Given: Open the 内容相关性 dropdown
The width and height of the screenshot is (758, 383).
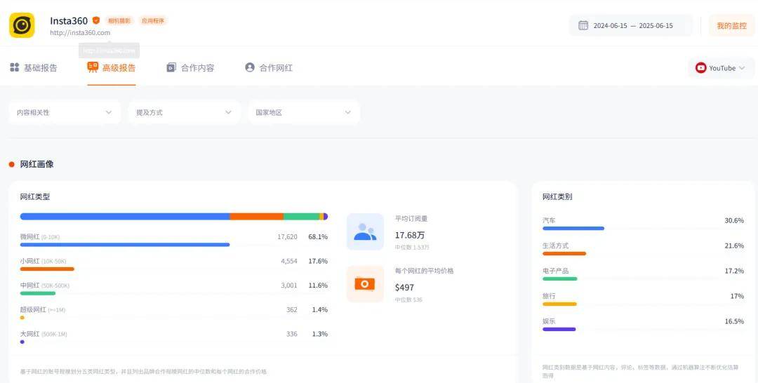Looking at the screenshot, I should point(65,112).
